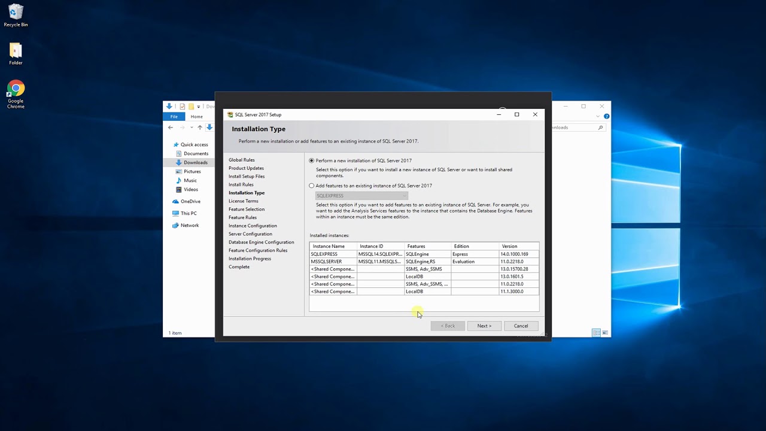Select the Install Setup Files step

coord(247,177)
